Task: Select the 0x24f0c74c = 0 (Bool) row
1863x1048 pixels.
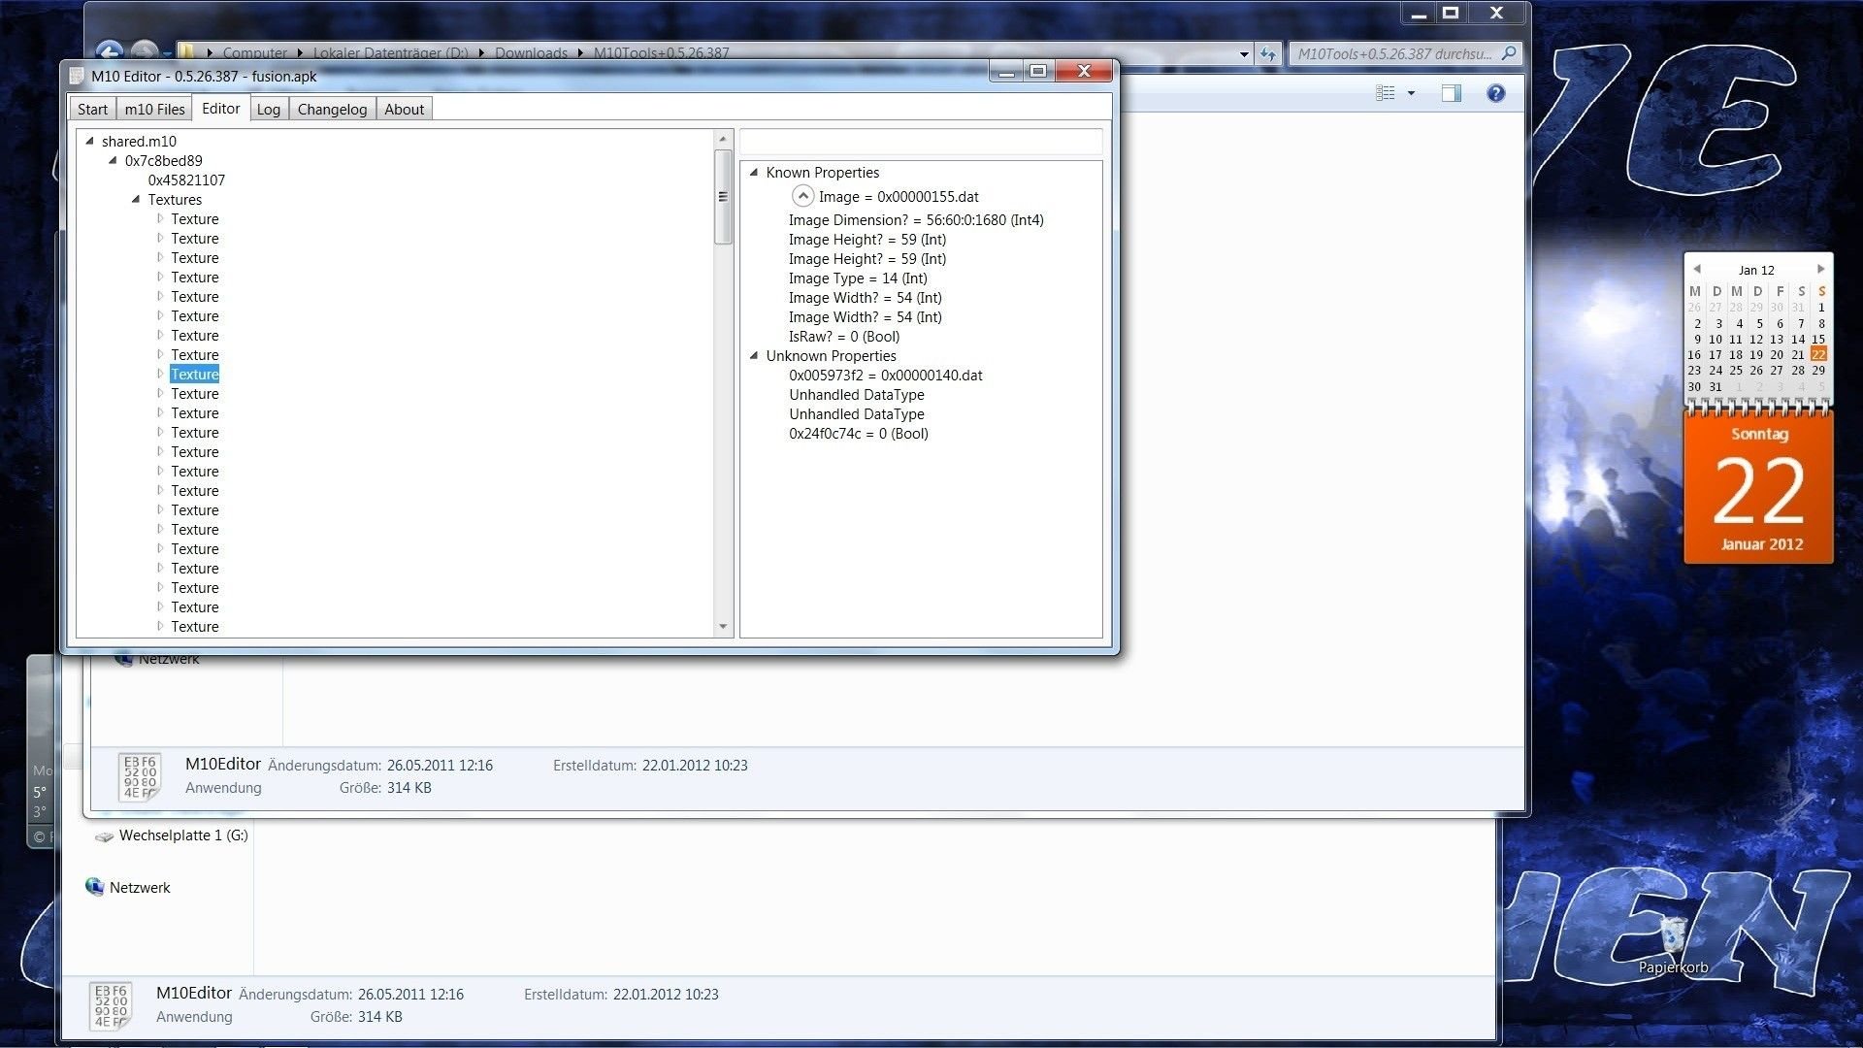Action: pyautogui.click(x=859, y=434)
